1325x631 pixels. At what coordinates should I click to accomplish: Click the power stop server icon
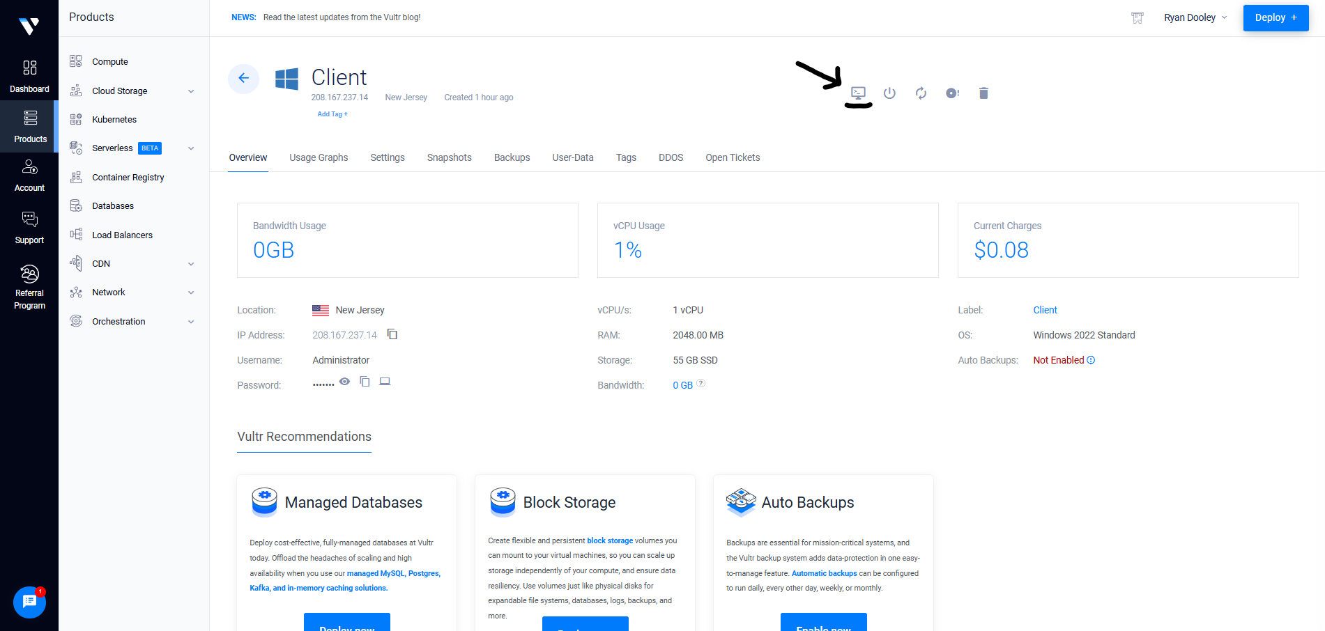(889, 93)
